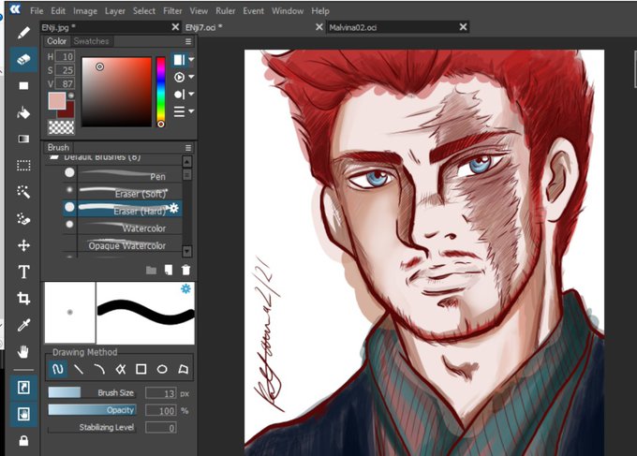
Task: Choose the ellipse drawing method
Action: (x=162, y=369)
